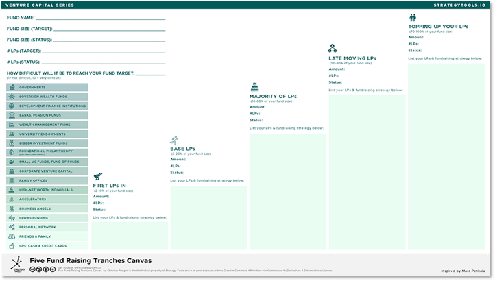Click the icon above Topping Up Your LPs

pyautogui.click(x=413, y=18)
